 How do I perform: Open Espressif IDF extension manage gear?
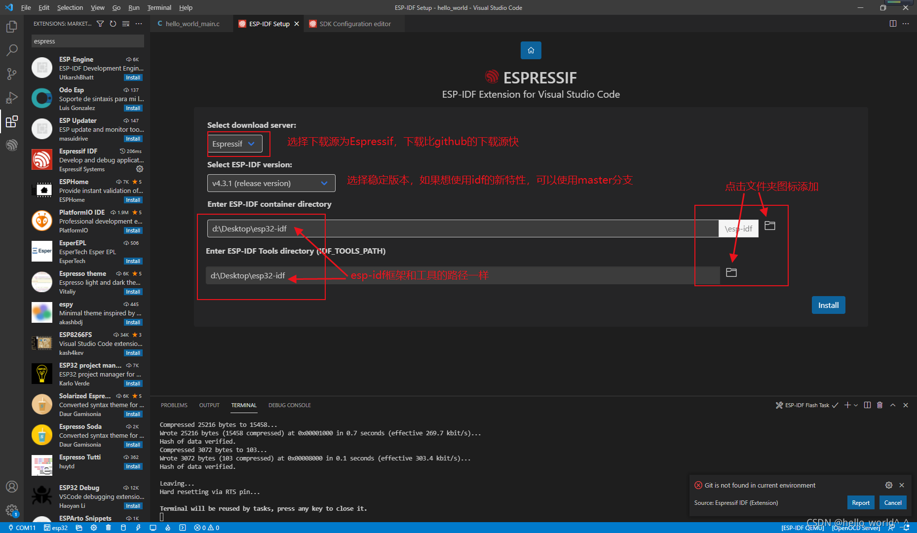pyautogui.click(x=140, y=169)
